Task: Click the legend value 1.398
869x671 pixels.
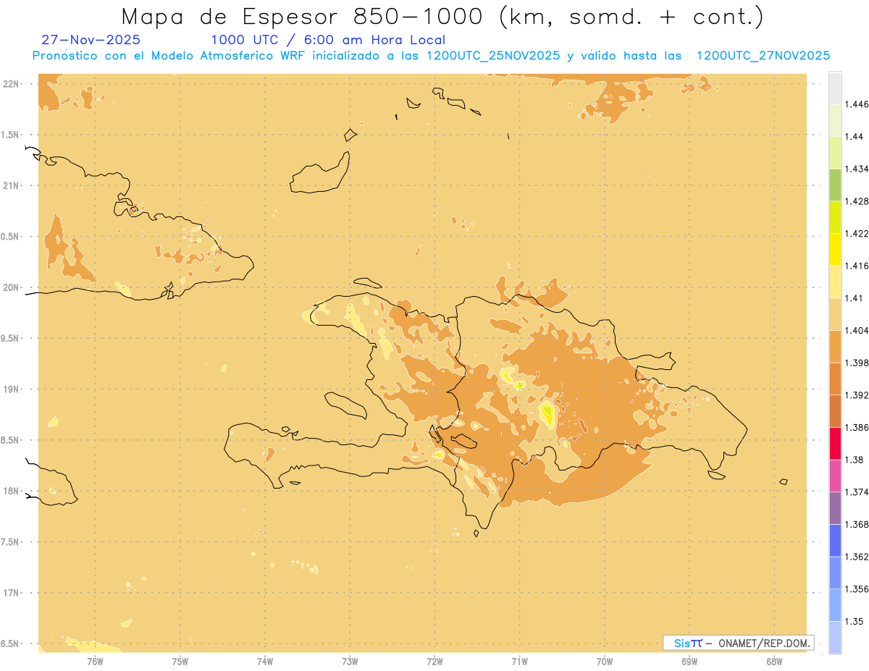Action: pyautogui.click(x=856, y=363)
